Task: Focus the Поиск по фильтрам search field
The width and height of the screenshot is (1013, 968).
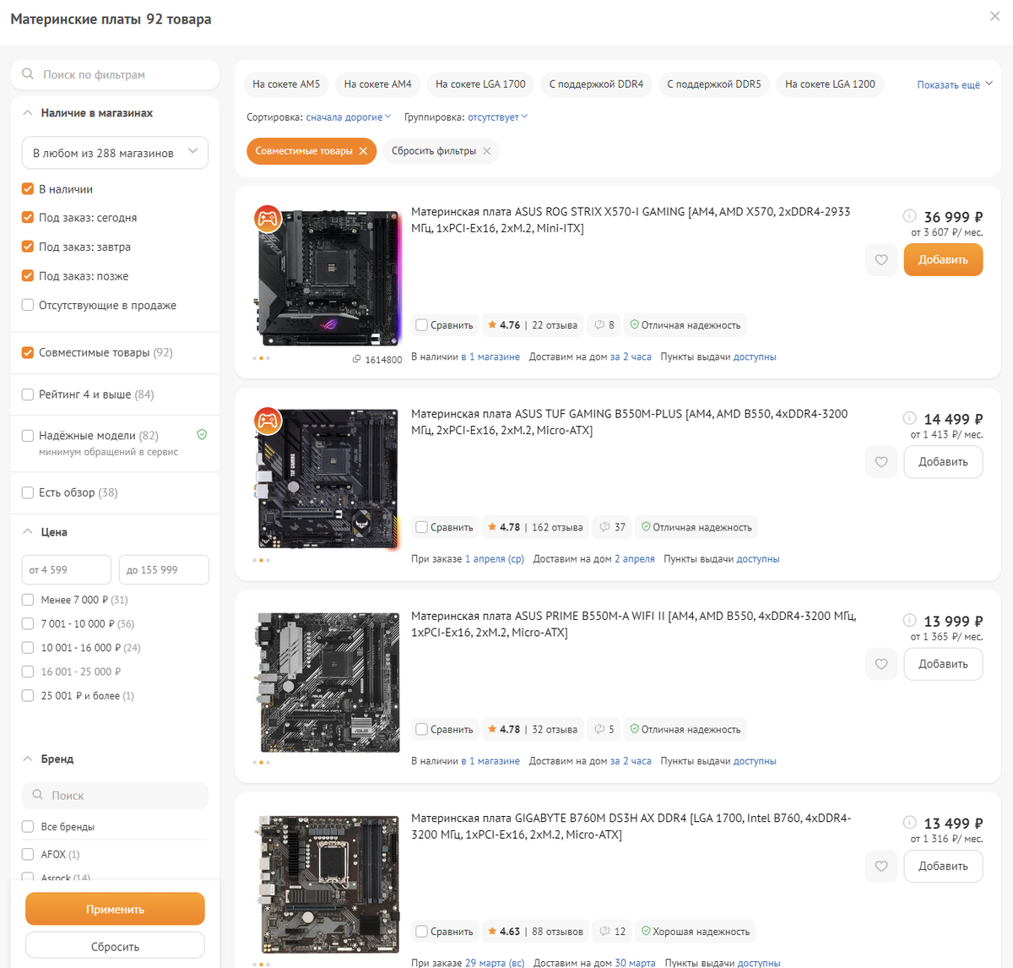Action: tap(115, 74)
